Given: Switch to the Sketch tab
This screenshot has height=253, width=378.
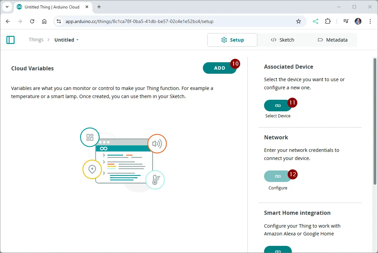Looking at the screenshot, I should pyautogui.click(x=282, y=40).
